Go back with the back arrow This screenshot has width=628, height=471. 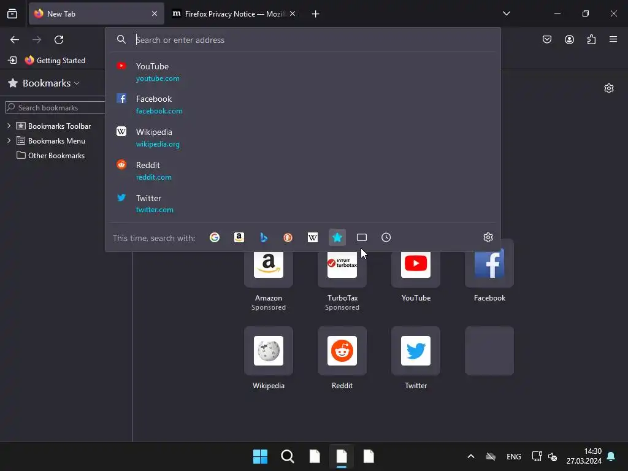click(15, 40)
